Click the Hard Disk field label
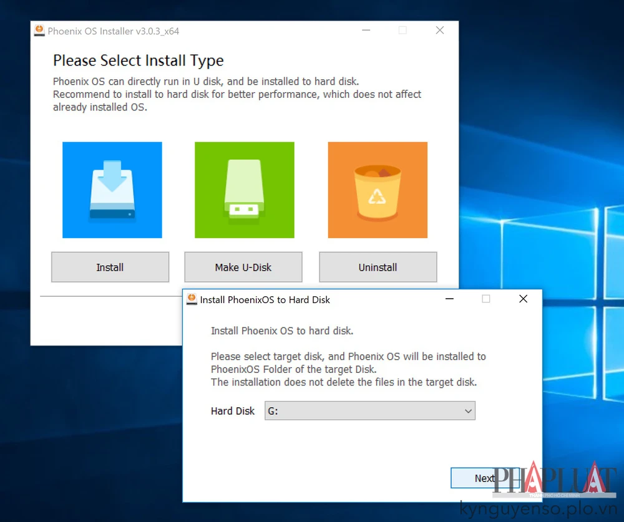The image size is (624, 522). [233, 411]
